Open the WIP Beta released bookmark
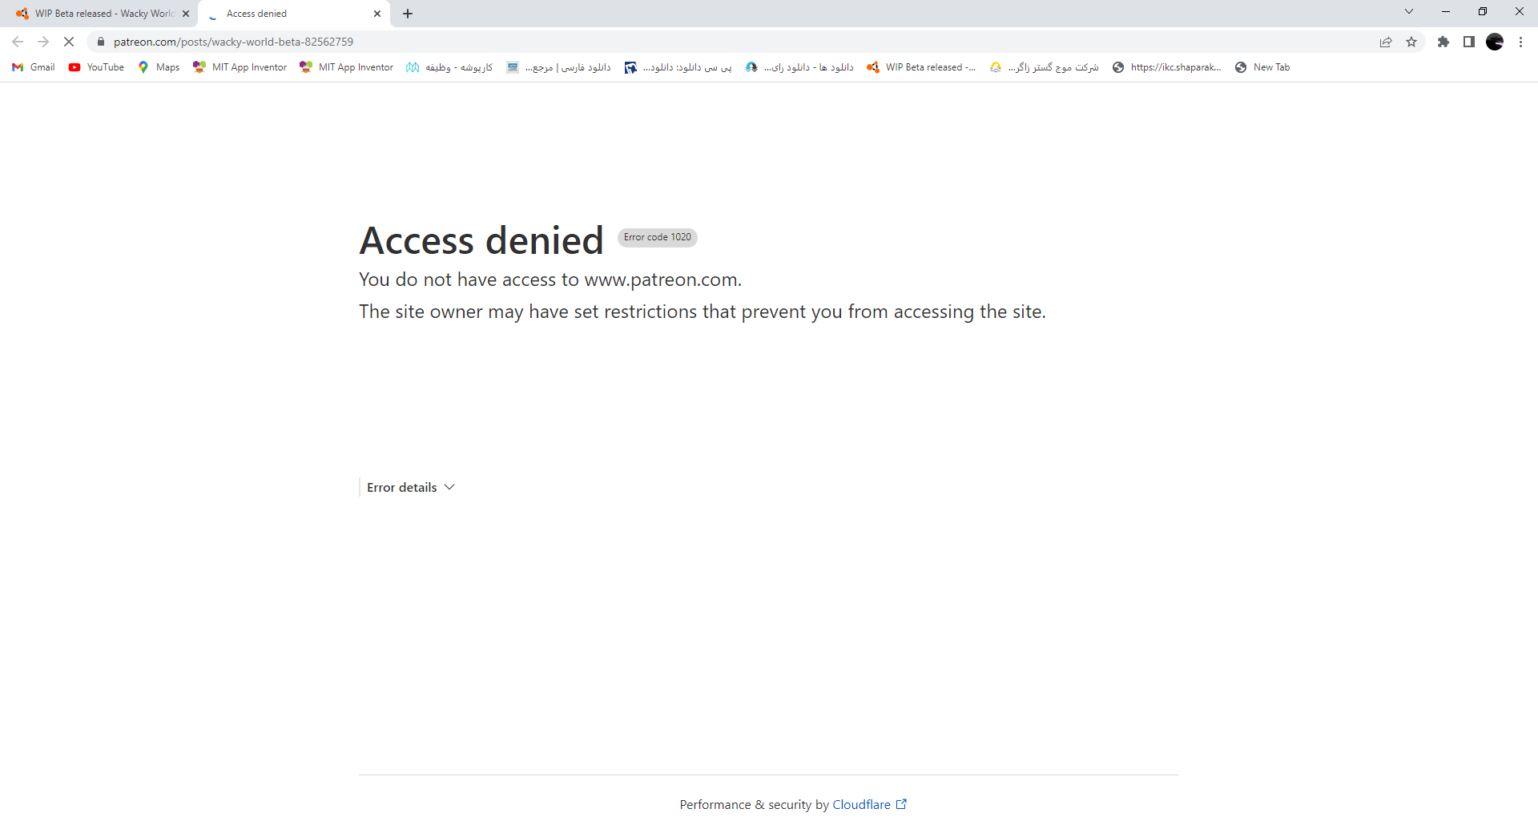 click(921, 67)
